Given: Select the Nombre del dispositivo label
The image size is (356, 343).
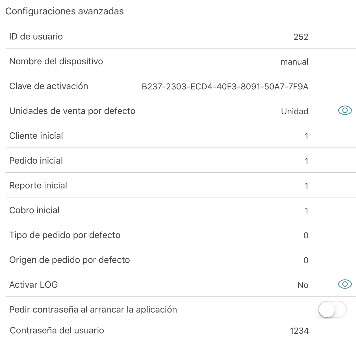Looking at the screenshot, I should pyautogui.click(x=56, y=61).
